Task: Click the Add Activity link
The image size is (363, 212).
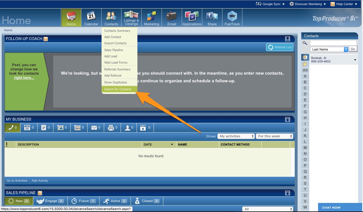Action: 40,180
